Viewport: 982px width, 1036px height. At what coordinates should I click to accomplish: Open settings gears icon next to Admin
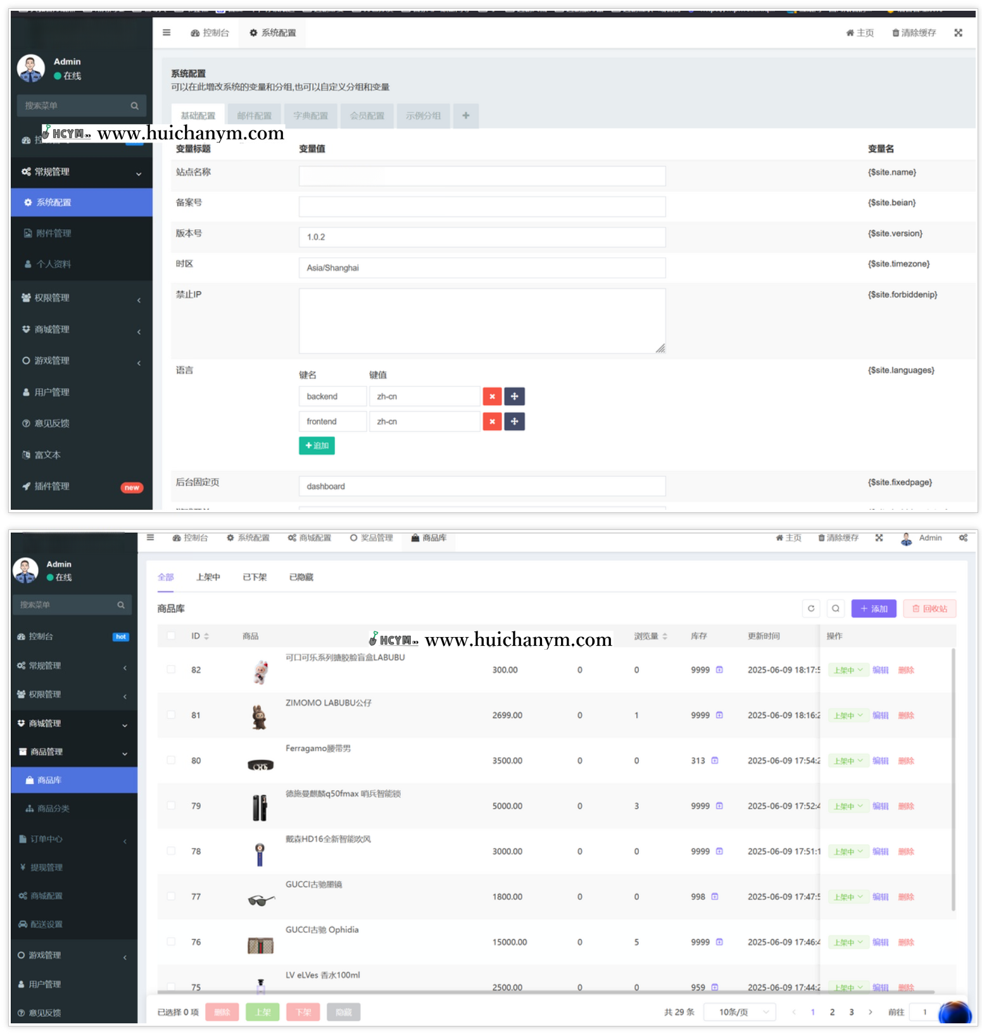pyautogui.click(x=963, y=538)
